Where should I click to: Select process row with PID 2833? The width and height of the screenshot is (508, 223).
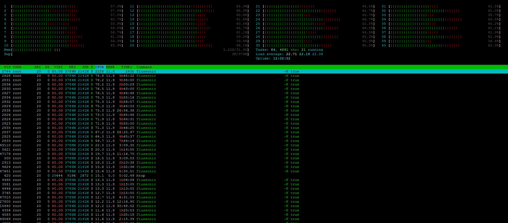click(254, 141)
